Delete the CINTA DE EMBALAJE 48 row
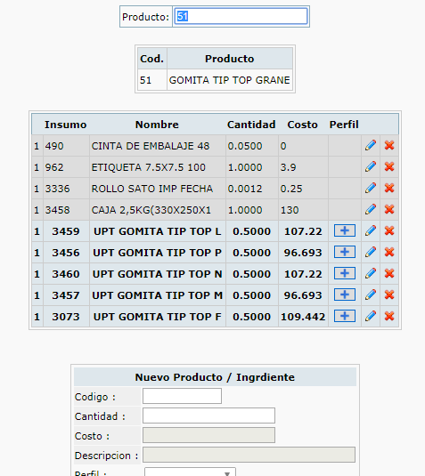 click(389, 145)
